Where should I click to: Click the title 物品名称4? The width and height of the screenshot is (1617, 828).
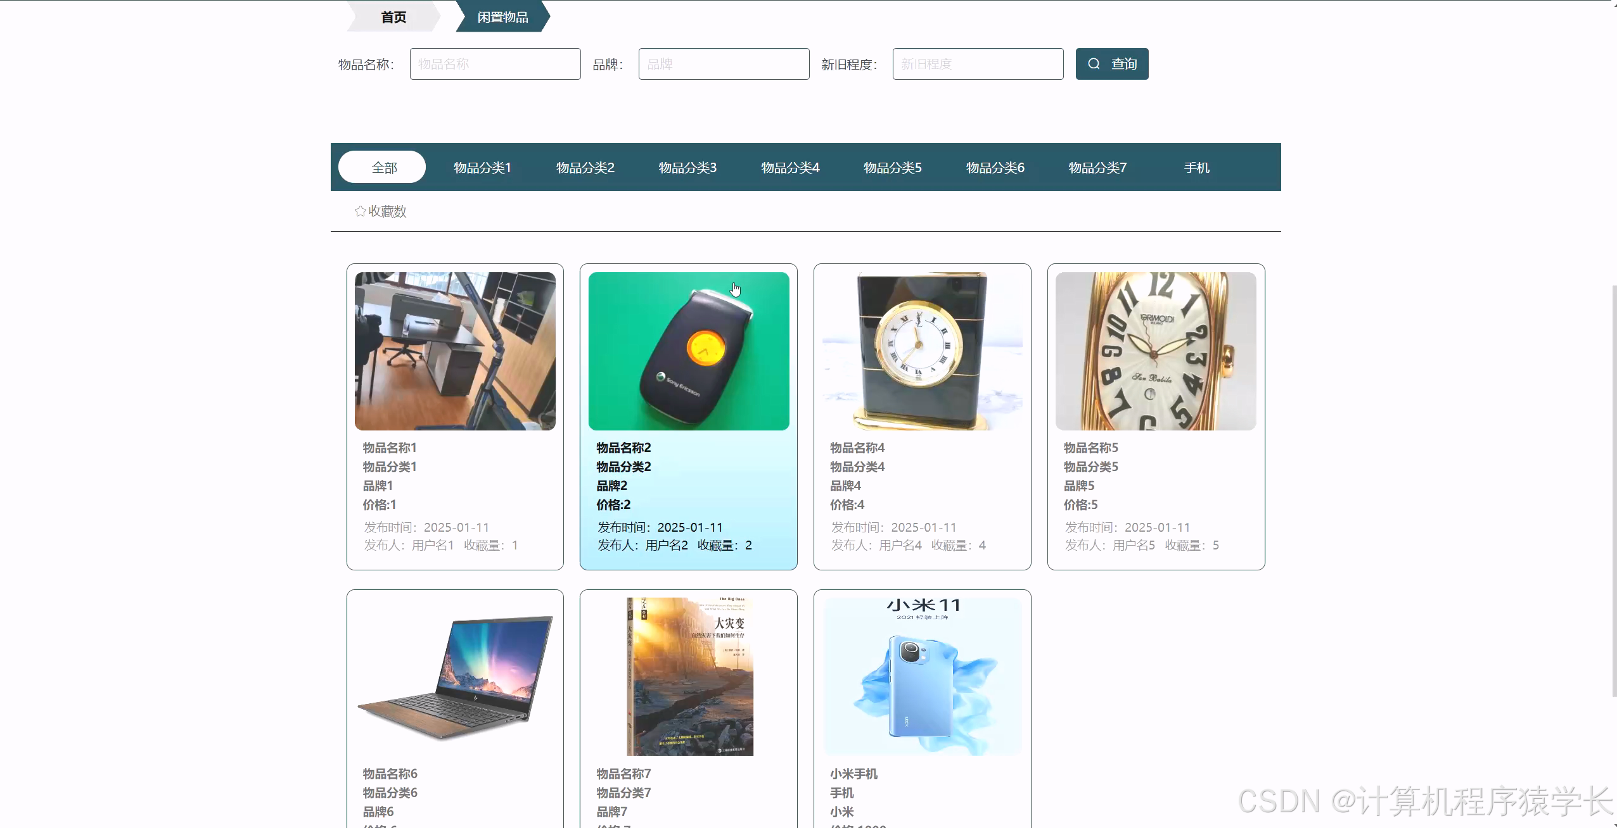click(x=857, y=448)
